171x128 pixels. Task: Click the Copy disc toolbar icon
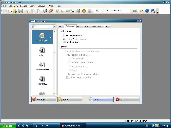pos(71,11)
